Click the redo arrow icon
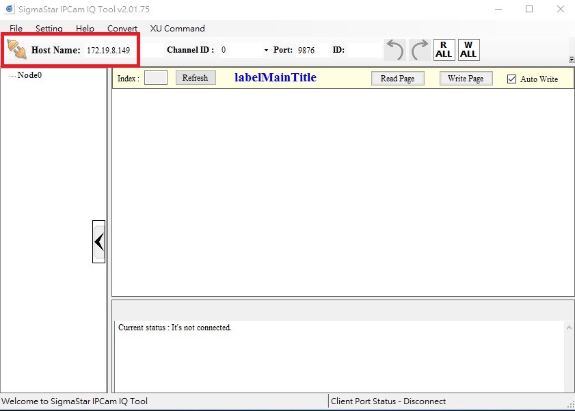The height and width of the screenshot is (411, 575). tap(419, 50)
